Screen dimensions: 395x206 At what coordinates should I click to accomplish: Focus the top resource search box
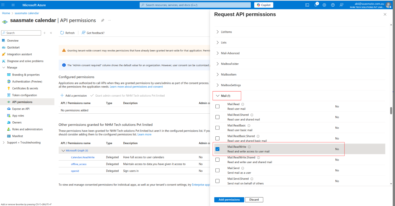[196, 5]
